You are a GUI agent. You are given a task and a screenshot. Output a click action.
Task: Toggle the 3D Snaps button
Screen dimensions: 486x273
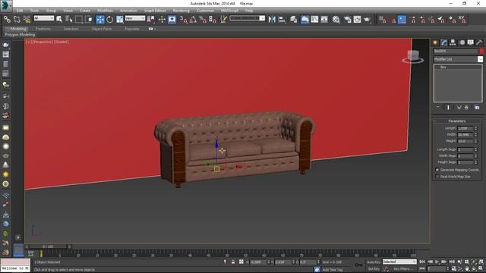click(x=184, y=20)
